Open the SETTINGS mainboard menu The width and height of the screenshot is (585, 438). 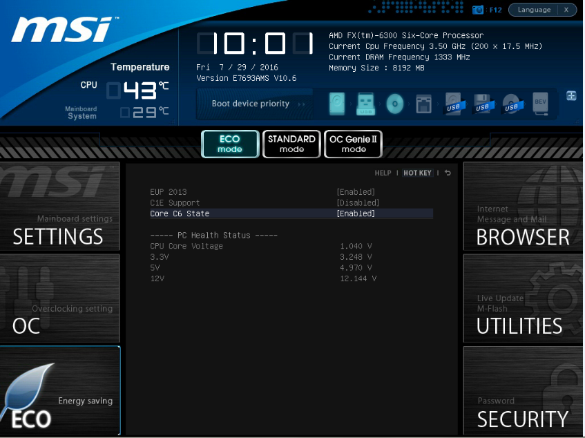59,207
